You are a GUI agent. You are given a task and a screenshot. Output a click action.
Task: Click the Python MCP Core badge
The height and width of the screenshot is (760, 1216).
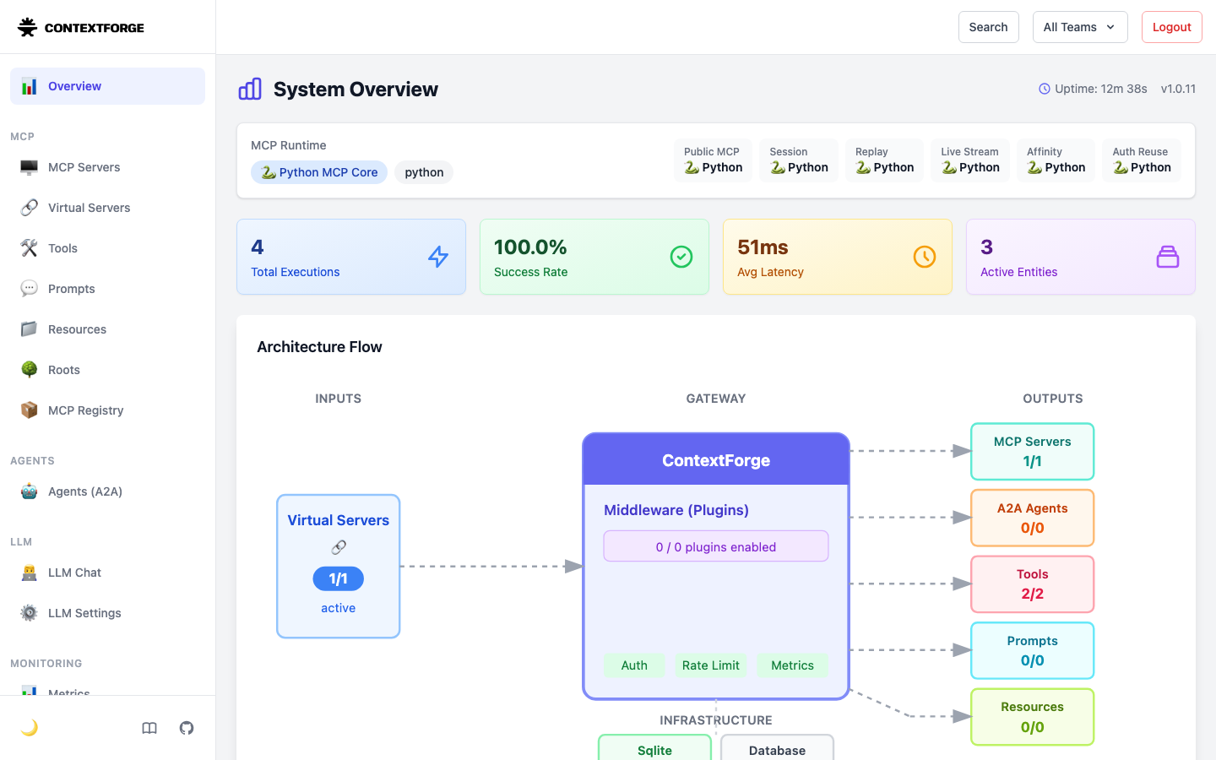pyautogui.click(x=319, y=172)
